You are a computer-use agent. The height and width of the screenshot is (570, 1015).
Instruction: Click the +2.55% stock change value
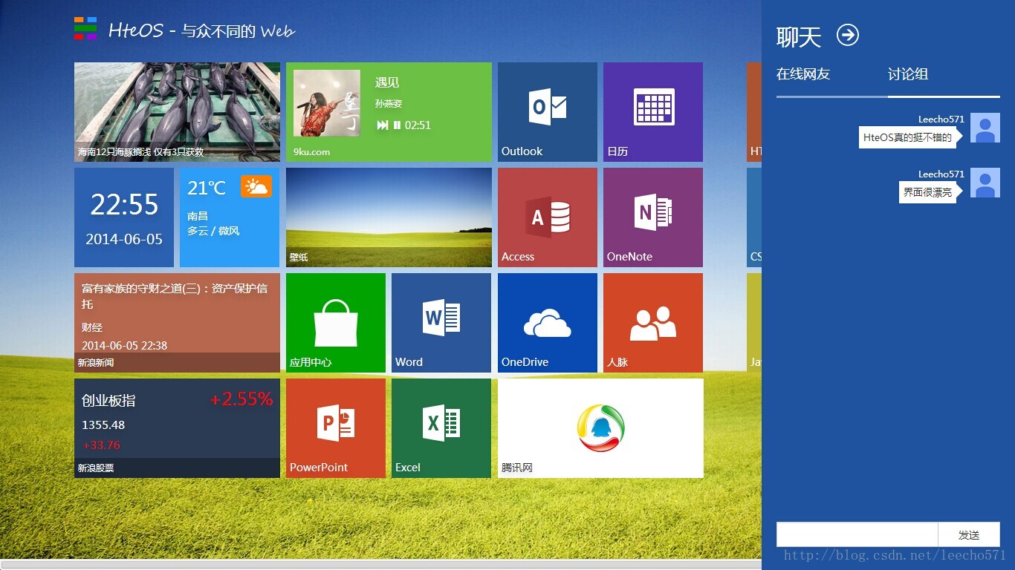241,399
